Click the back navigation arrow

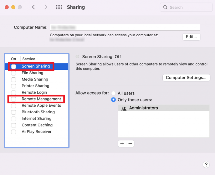pyautogui.click(x=34, y=7)
